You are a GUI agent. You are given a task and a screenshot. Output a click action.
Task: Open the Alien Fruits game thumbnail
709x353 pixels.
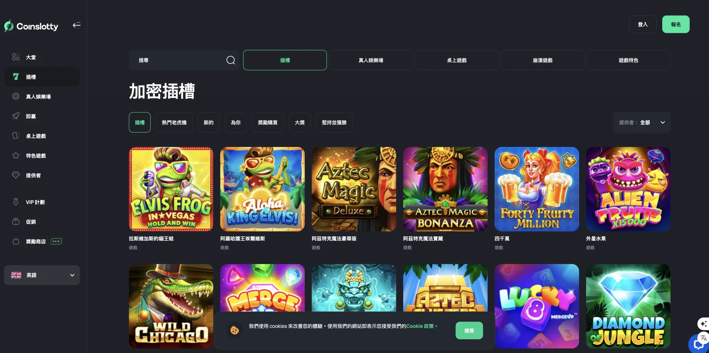628,189
